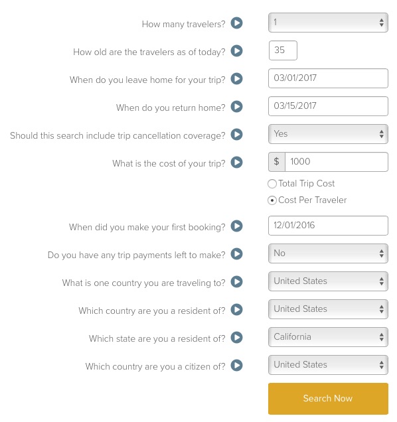Select the Cost Per Traveler option
This screenshot has width=397, height=422.
(272, 200)
